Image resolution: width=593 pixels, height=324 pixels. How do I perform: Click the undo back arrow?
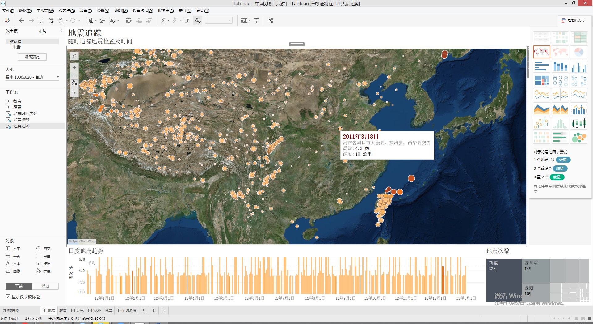point(22,20)
